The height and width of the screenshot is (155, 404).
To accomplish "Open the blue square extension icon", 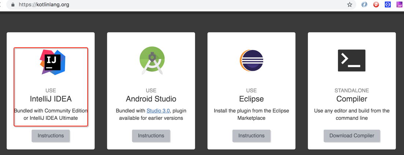I will (388, 5).
